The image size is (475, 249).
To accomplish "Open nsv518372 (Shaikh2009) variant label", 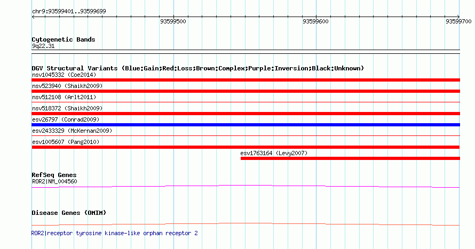I will [x=67, y=108].
